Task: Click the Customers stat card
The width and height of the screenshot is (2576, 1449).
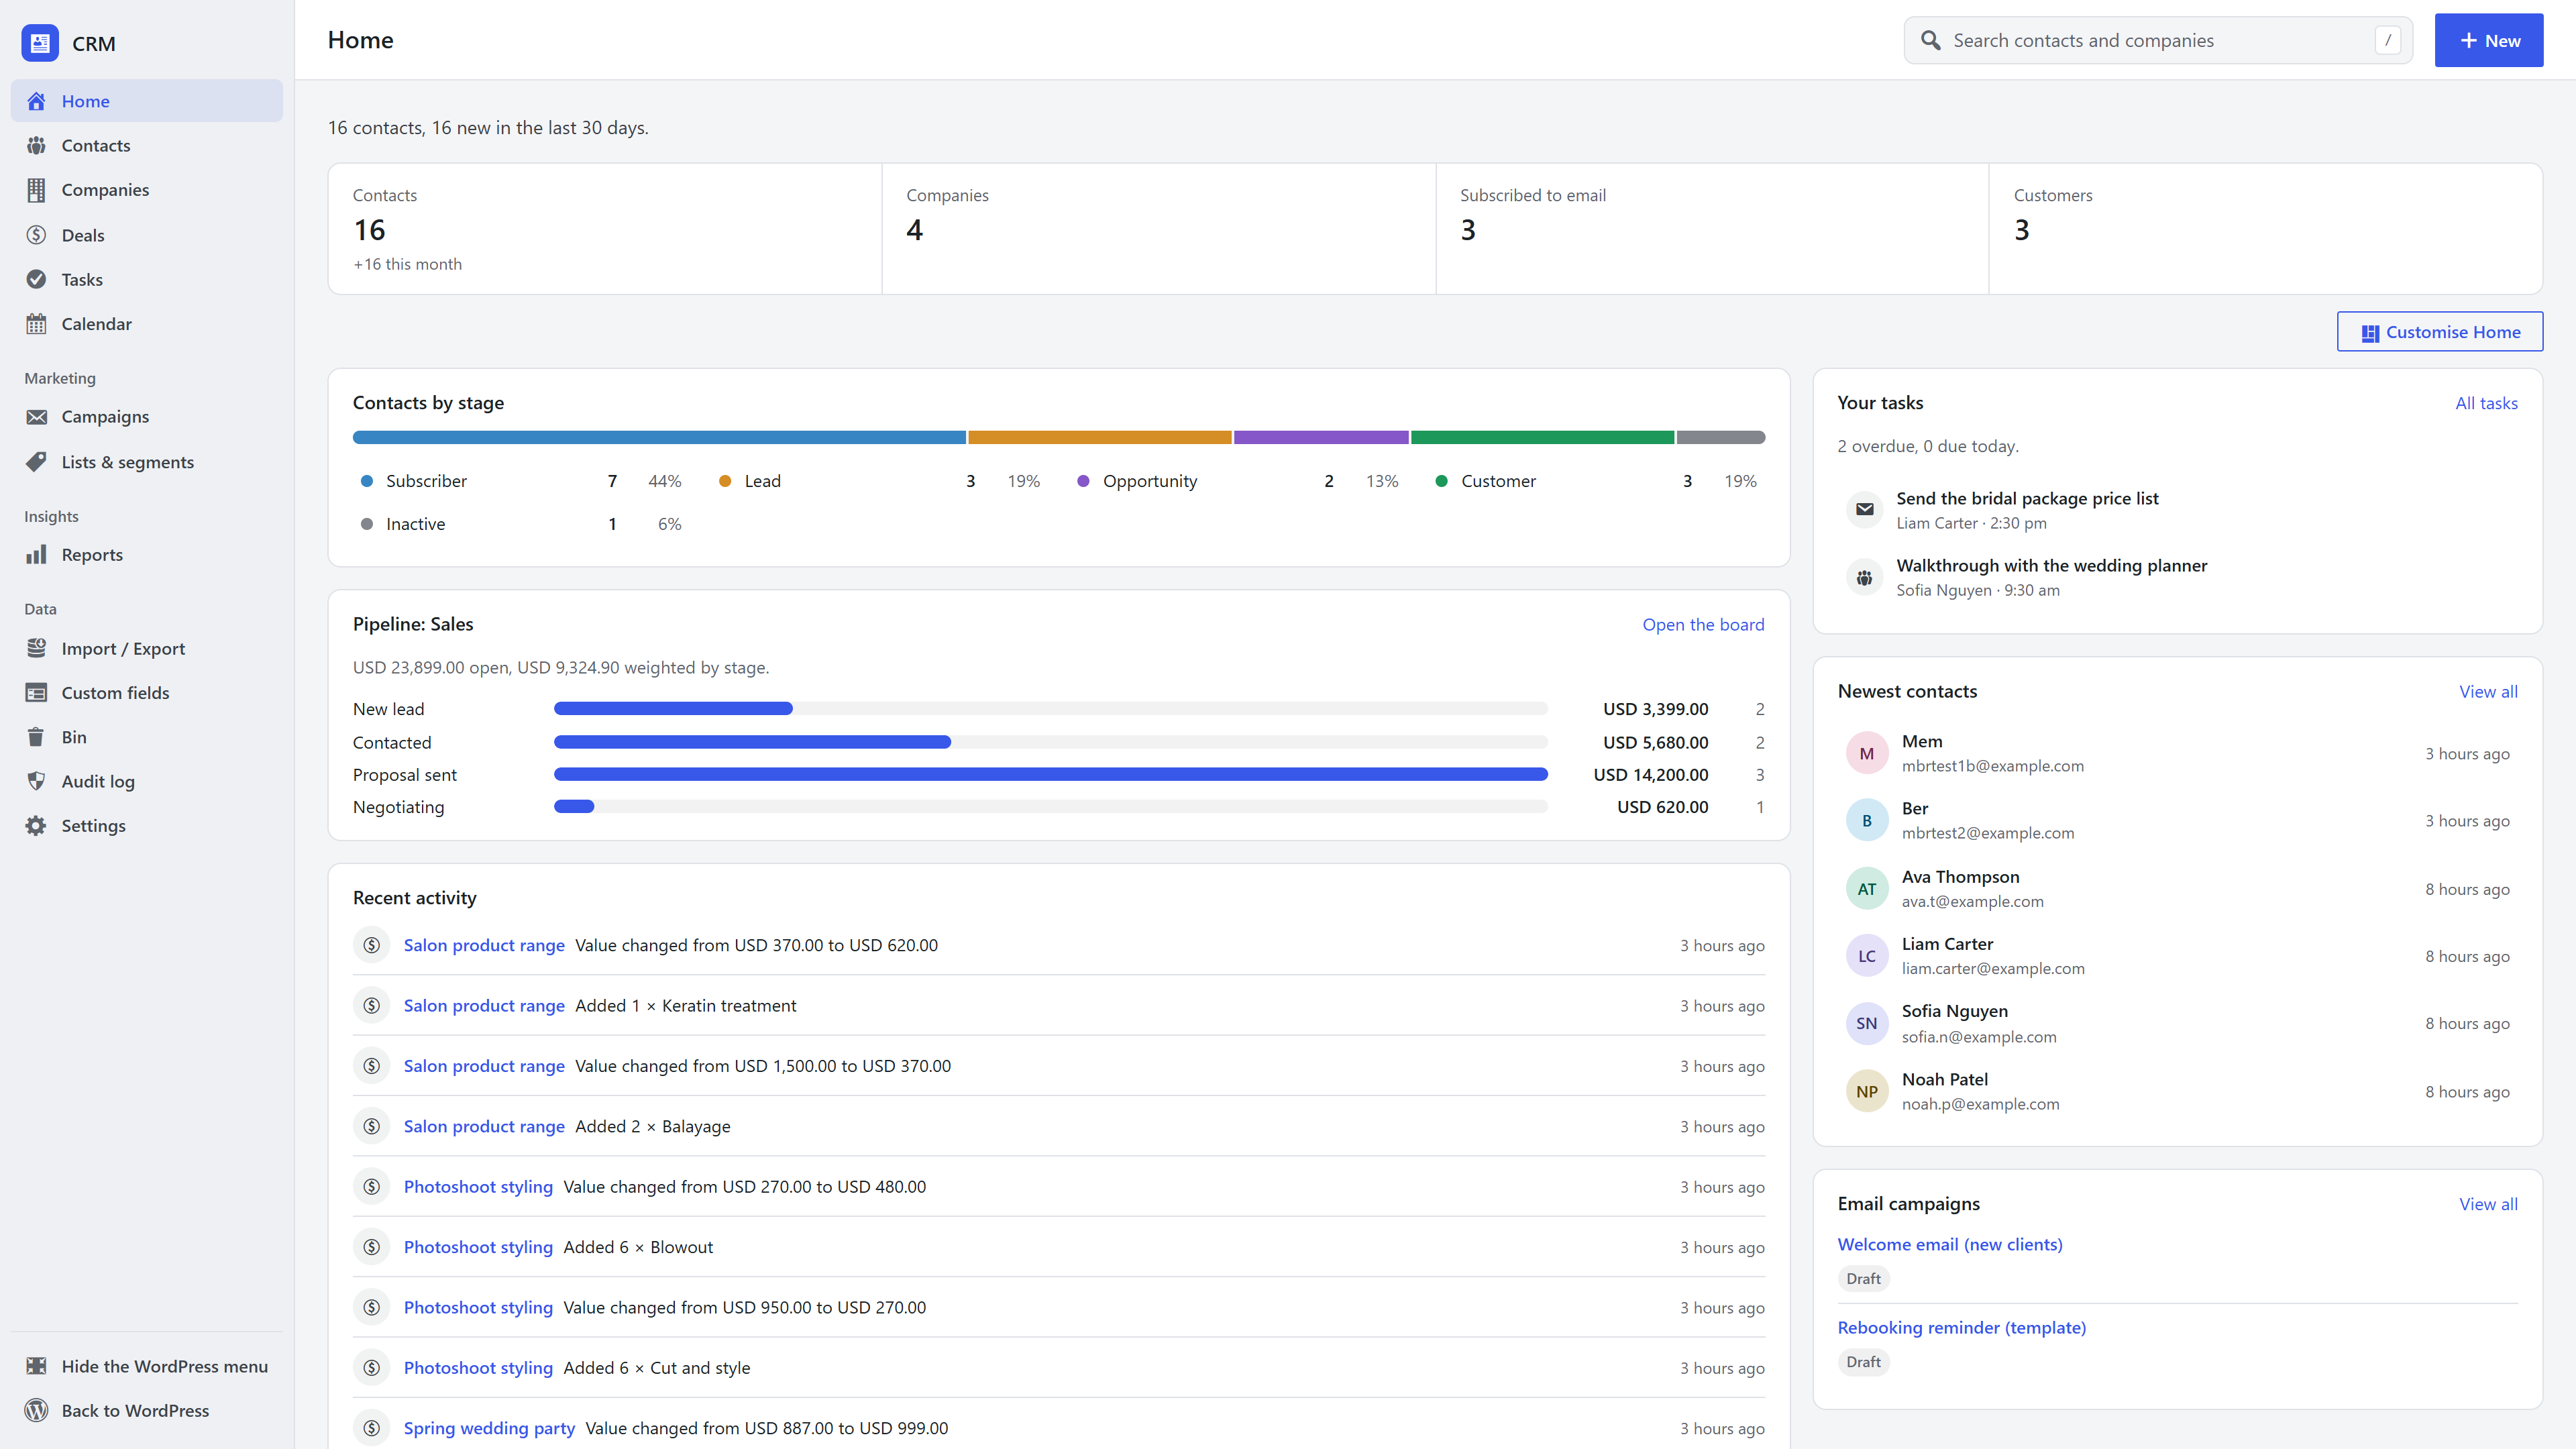Action: pos(2265,229)
